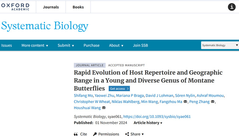Open the Share icon menu
Image resolution: width=239 pixels, height=137 pixels.
tap(127, 134)
